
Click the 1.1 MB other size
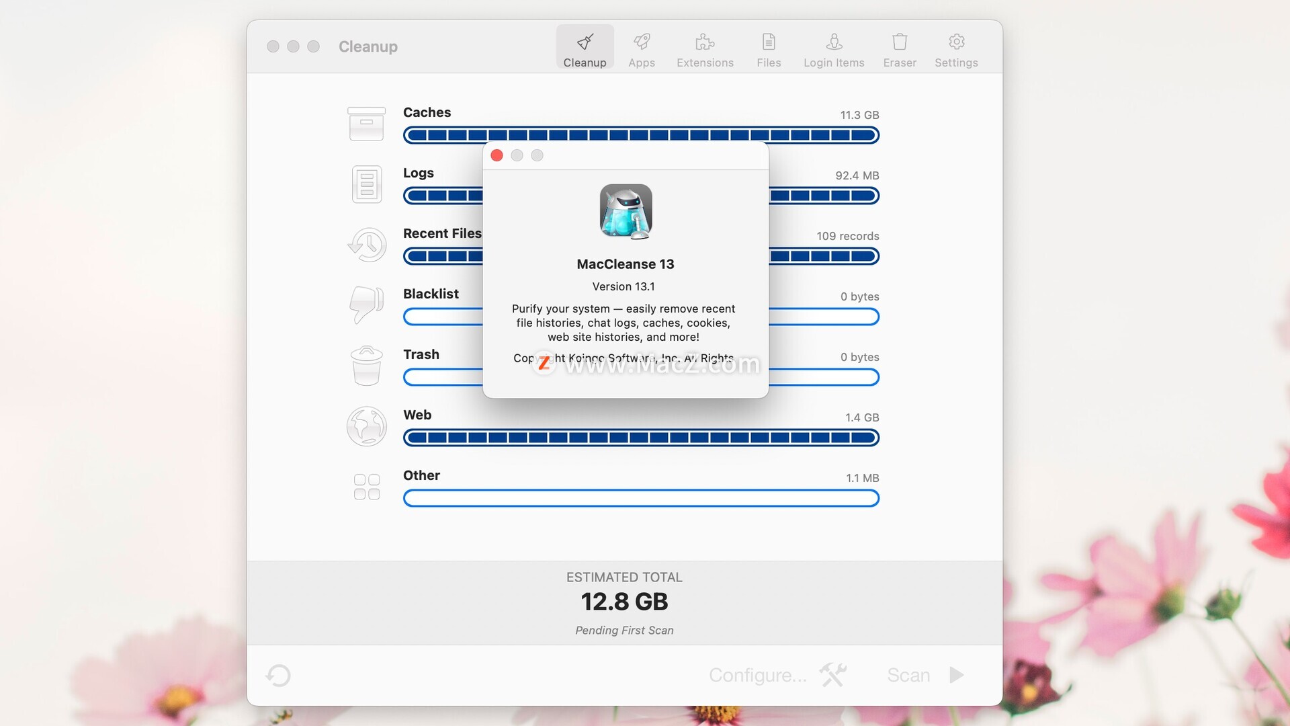[x=862, y=478]
